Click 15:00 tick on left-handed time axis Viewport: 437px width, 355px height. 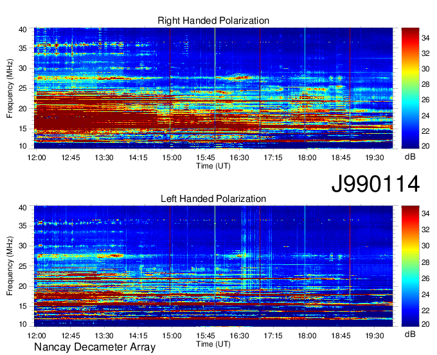point(172,336)
